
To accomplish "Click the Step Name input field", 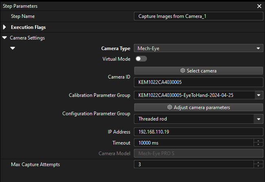I will [x=198, y=16].
